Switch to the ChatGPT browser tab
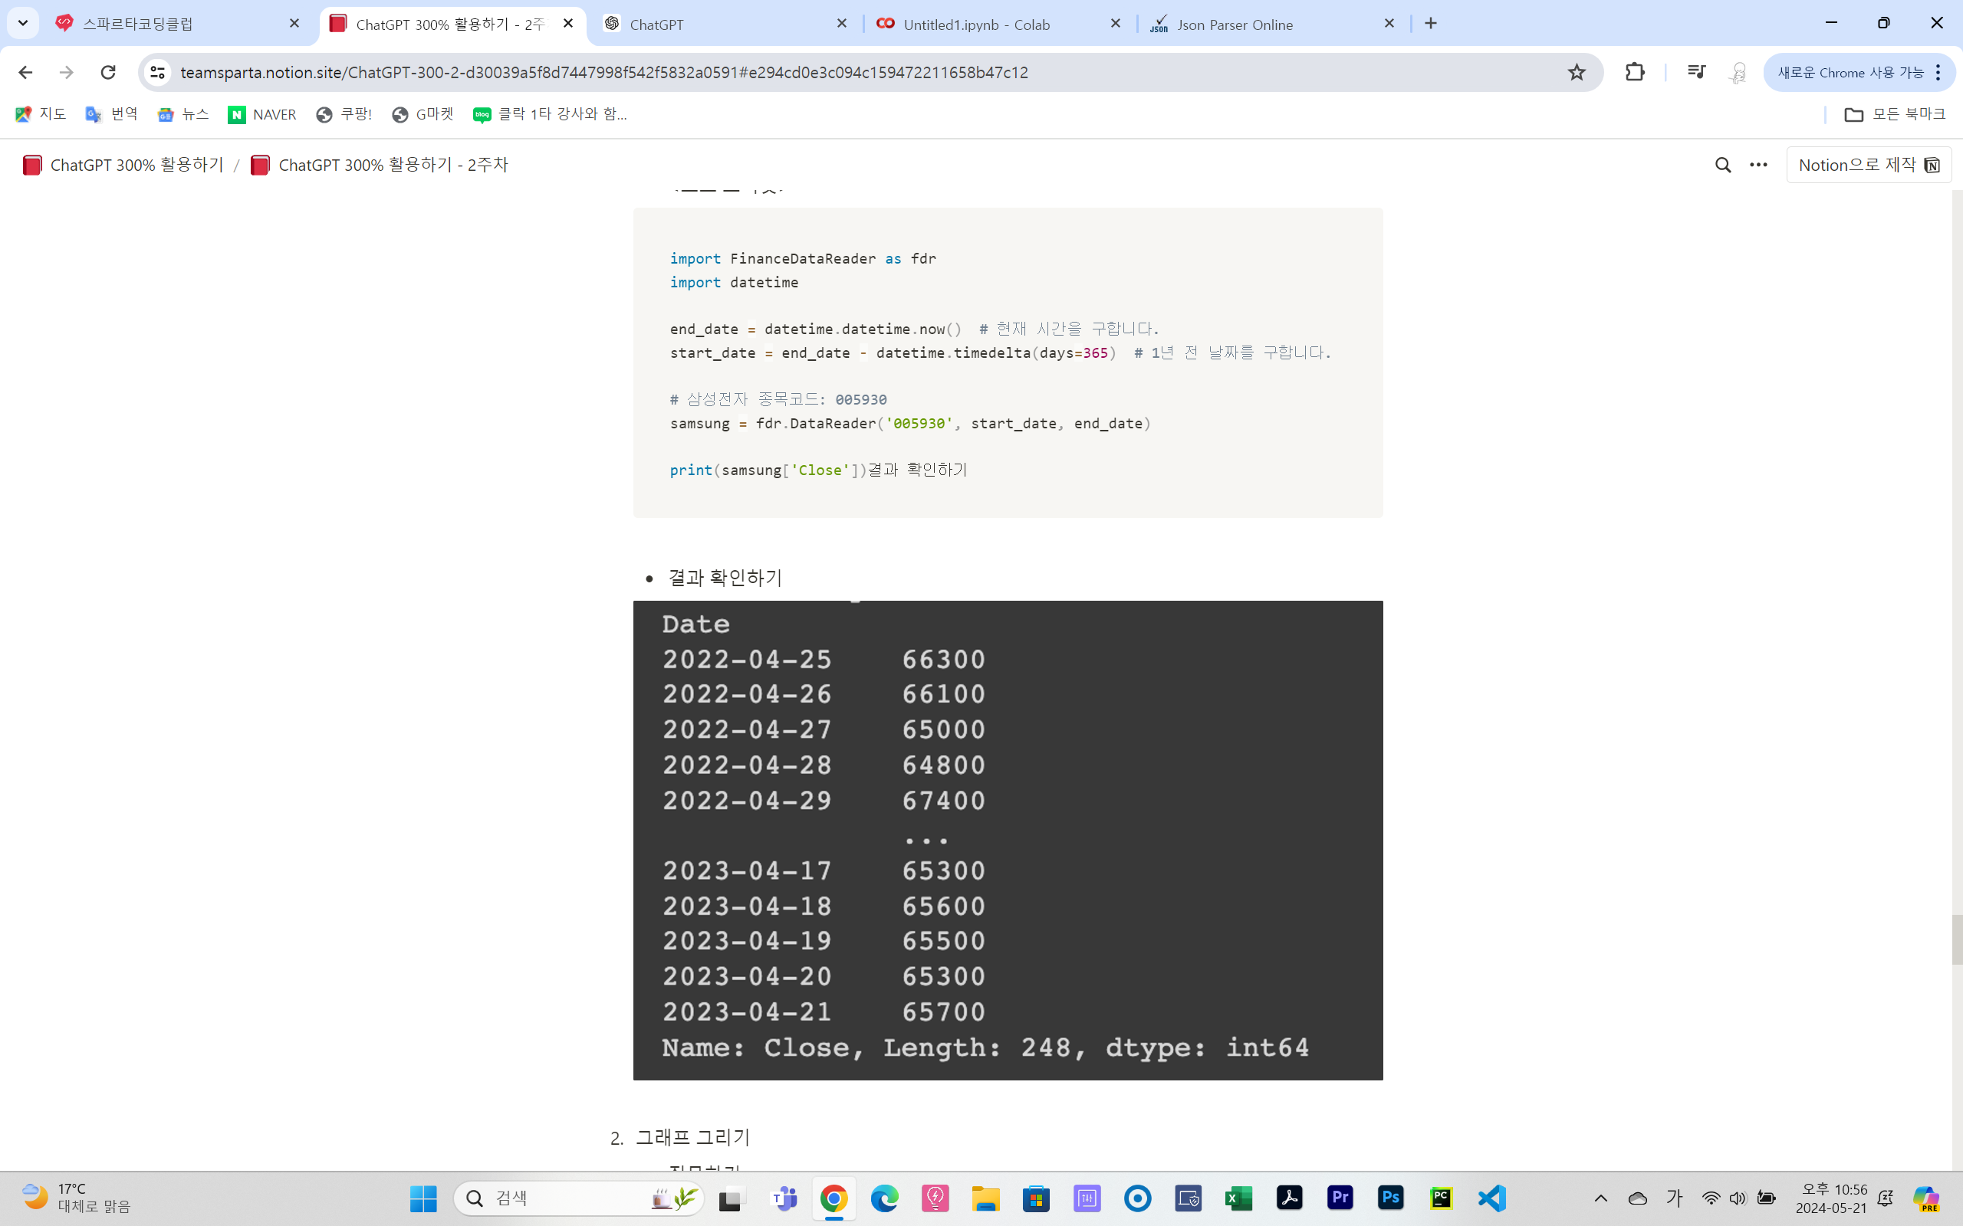Screen dimensions: 1963x1226 pyautogui.click(x=725, y=24)
